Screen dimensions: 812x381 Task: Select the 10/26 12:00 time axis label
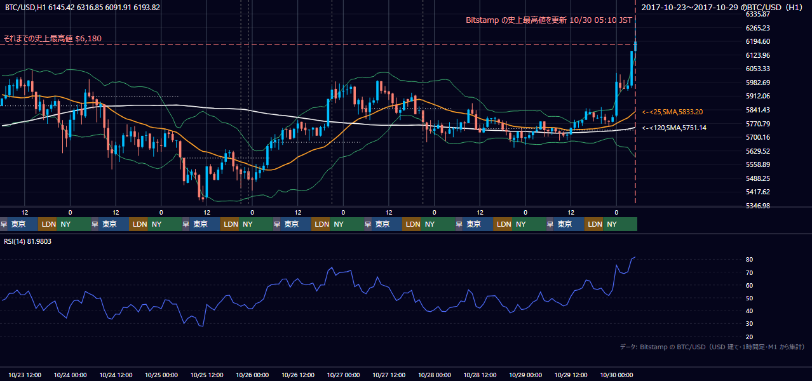tap(299, 375)
